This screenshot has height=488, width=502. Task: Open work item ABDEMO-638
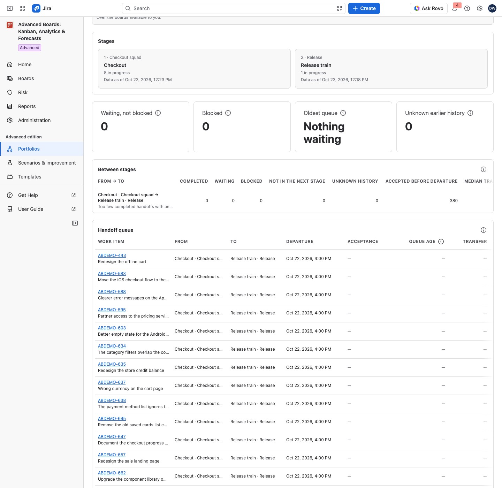[112, 401]
